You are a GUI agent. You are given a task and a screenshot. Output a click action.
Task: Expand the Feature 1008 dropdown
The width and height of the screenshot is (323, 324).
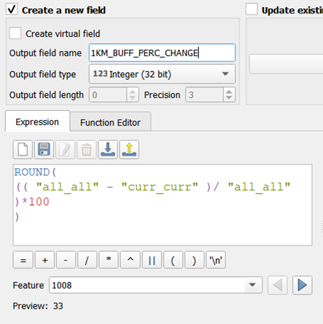click(x=252, y=285)
